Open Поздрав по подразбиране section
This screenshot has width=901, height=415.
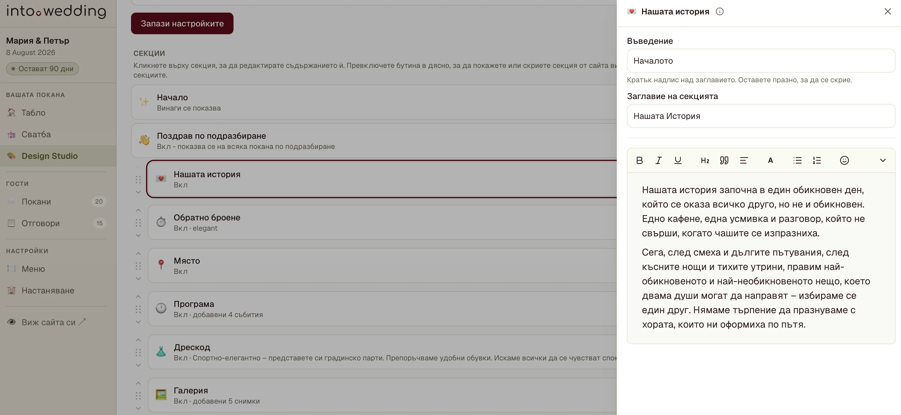pyautogui.click(x=374, y=141)
